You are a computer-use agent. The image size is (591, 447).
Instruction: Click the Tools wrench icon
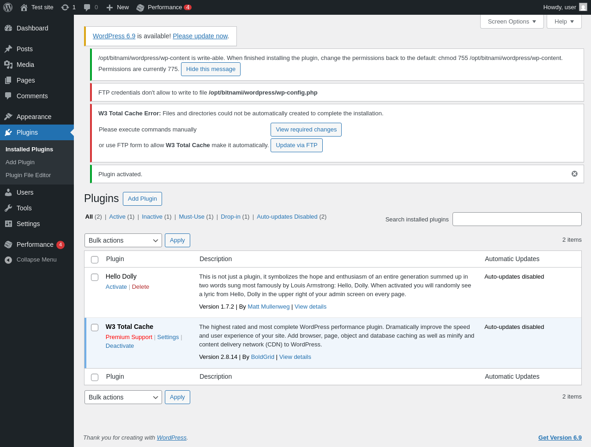pos(8,208)
